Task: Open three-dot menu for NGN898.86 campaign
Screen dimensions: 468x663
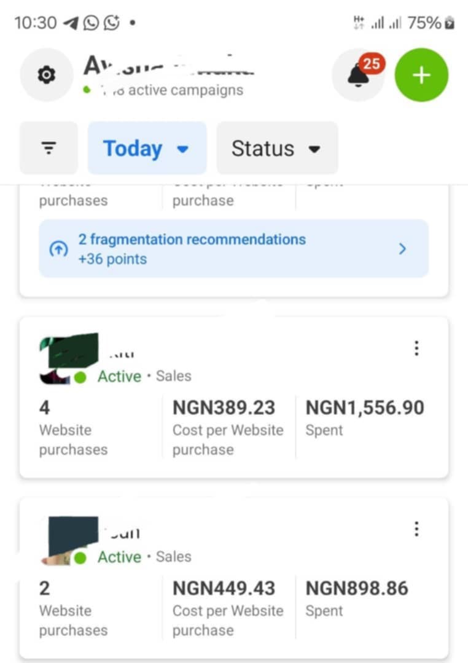Action: coord(416,529)
